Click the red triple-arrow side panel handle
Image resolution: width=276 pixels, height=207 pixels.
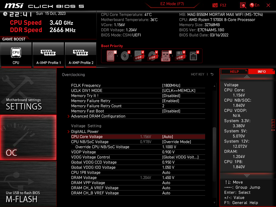[273, 130]
